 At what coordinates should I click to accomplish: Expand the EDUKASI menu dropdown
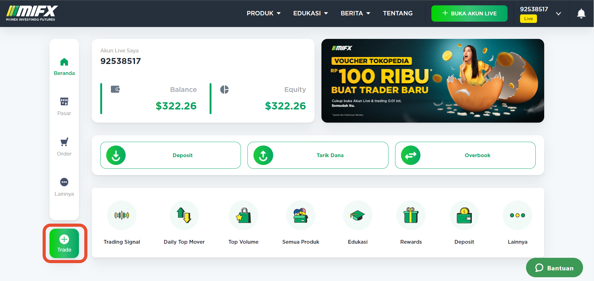click(x=310, y=13)
